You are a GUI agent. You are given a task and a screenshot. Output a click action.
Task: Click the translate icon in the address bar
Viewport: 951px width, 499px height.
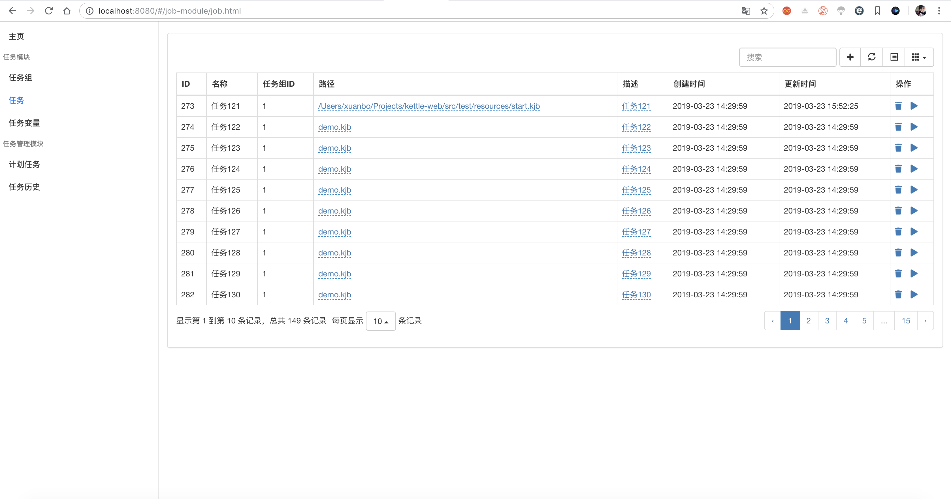coord(746,11)
